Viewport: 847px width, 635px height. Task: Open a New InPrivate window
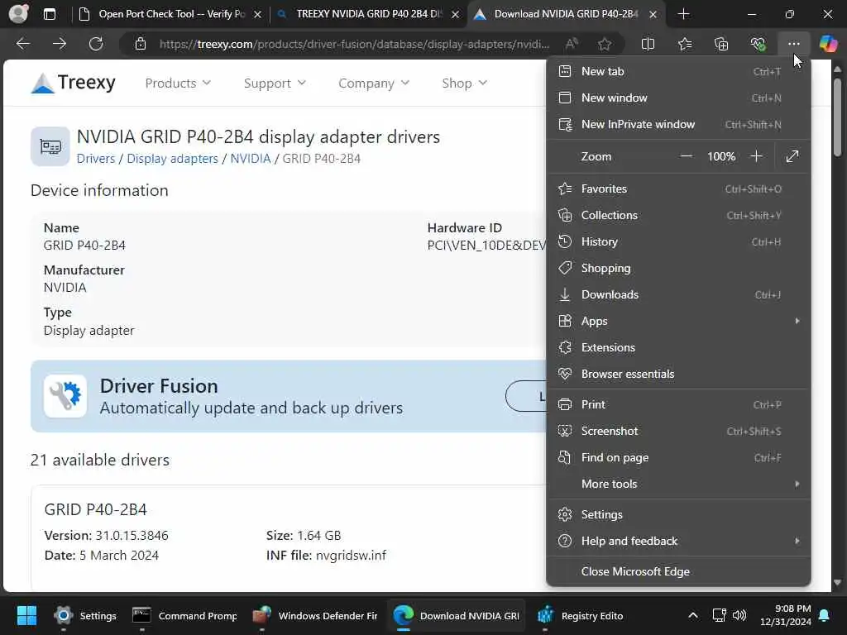coord(678,124)
